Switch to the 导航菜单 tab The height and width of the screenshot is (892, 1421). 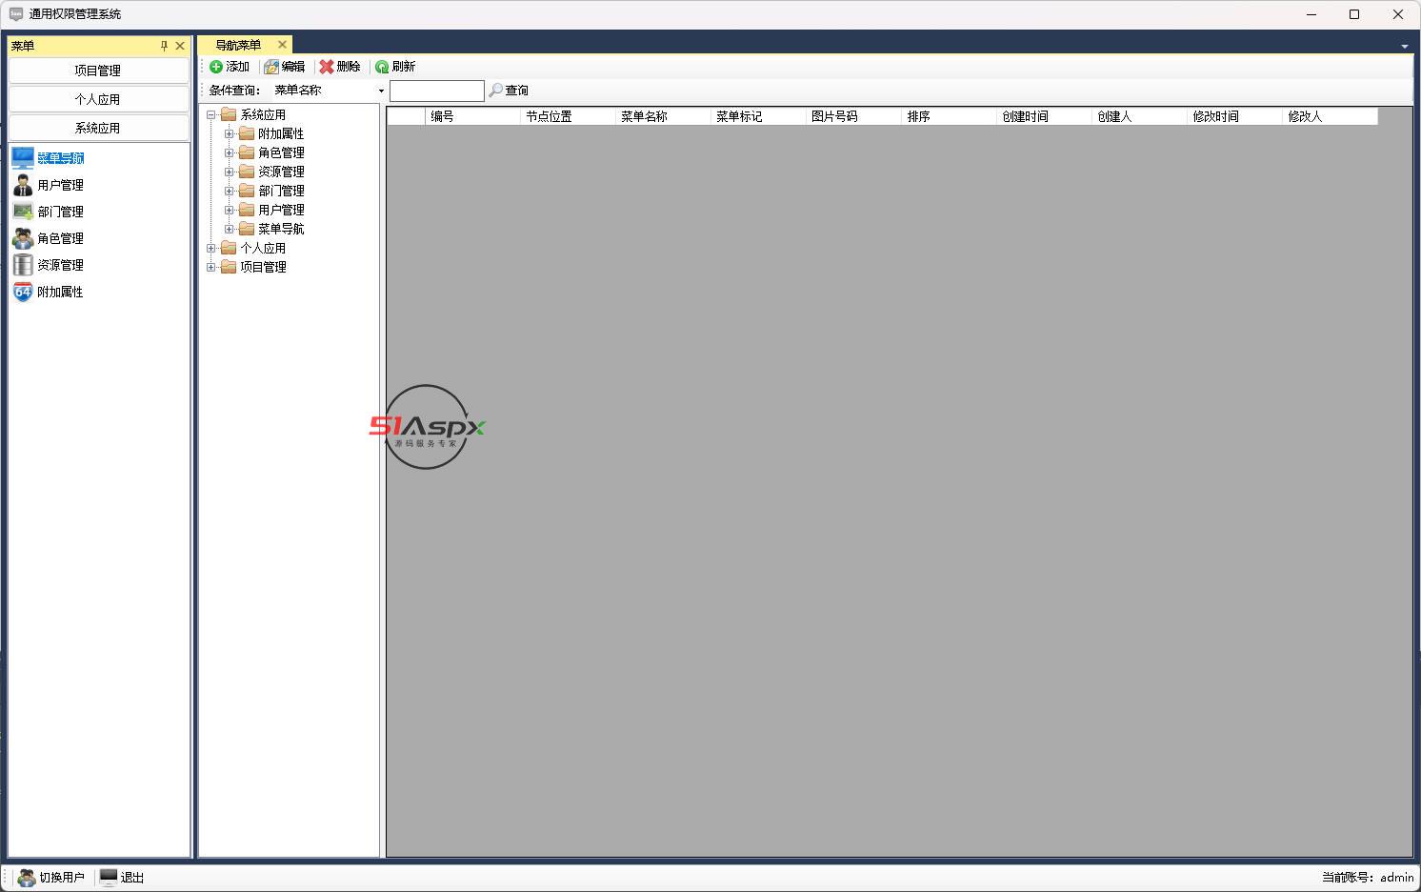tap(238, 45)
